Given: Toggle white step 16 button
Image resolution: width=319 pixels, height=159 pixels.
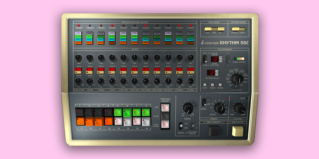Looking at the screenshot, I should [x=146, y=121].
